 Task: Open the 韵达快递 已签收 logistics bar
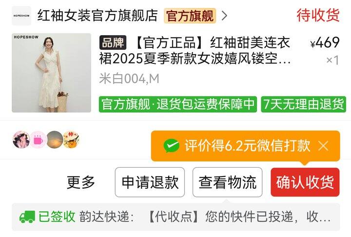point(175,217)
